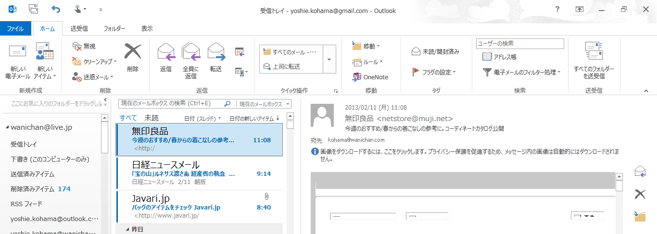Click the quick access send/receive icon

[x=34, y=9]
